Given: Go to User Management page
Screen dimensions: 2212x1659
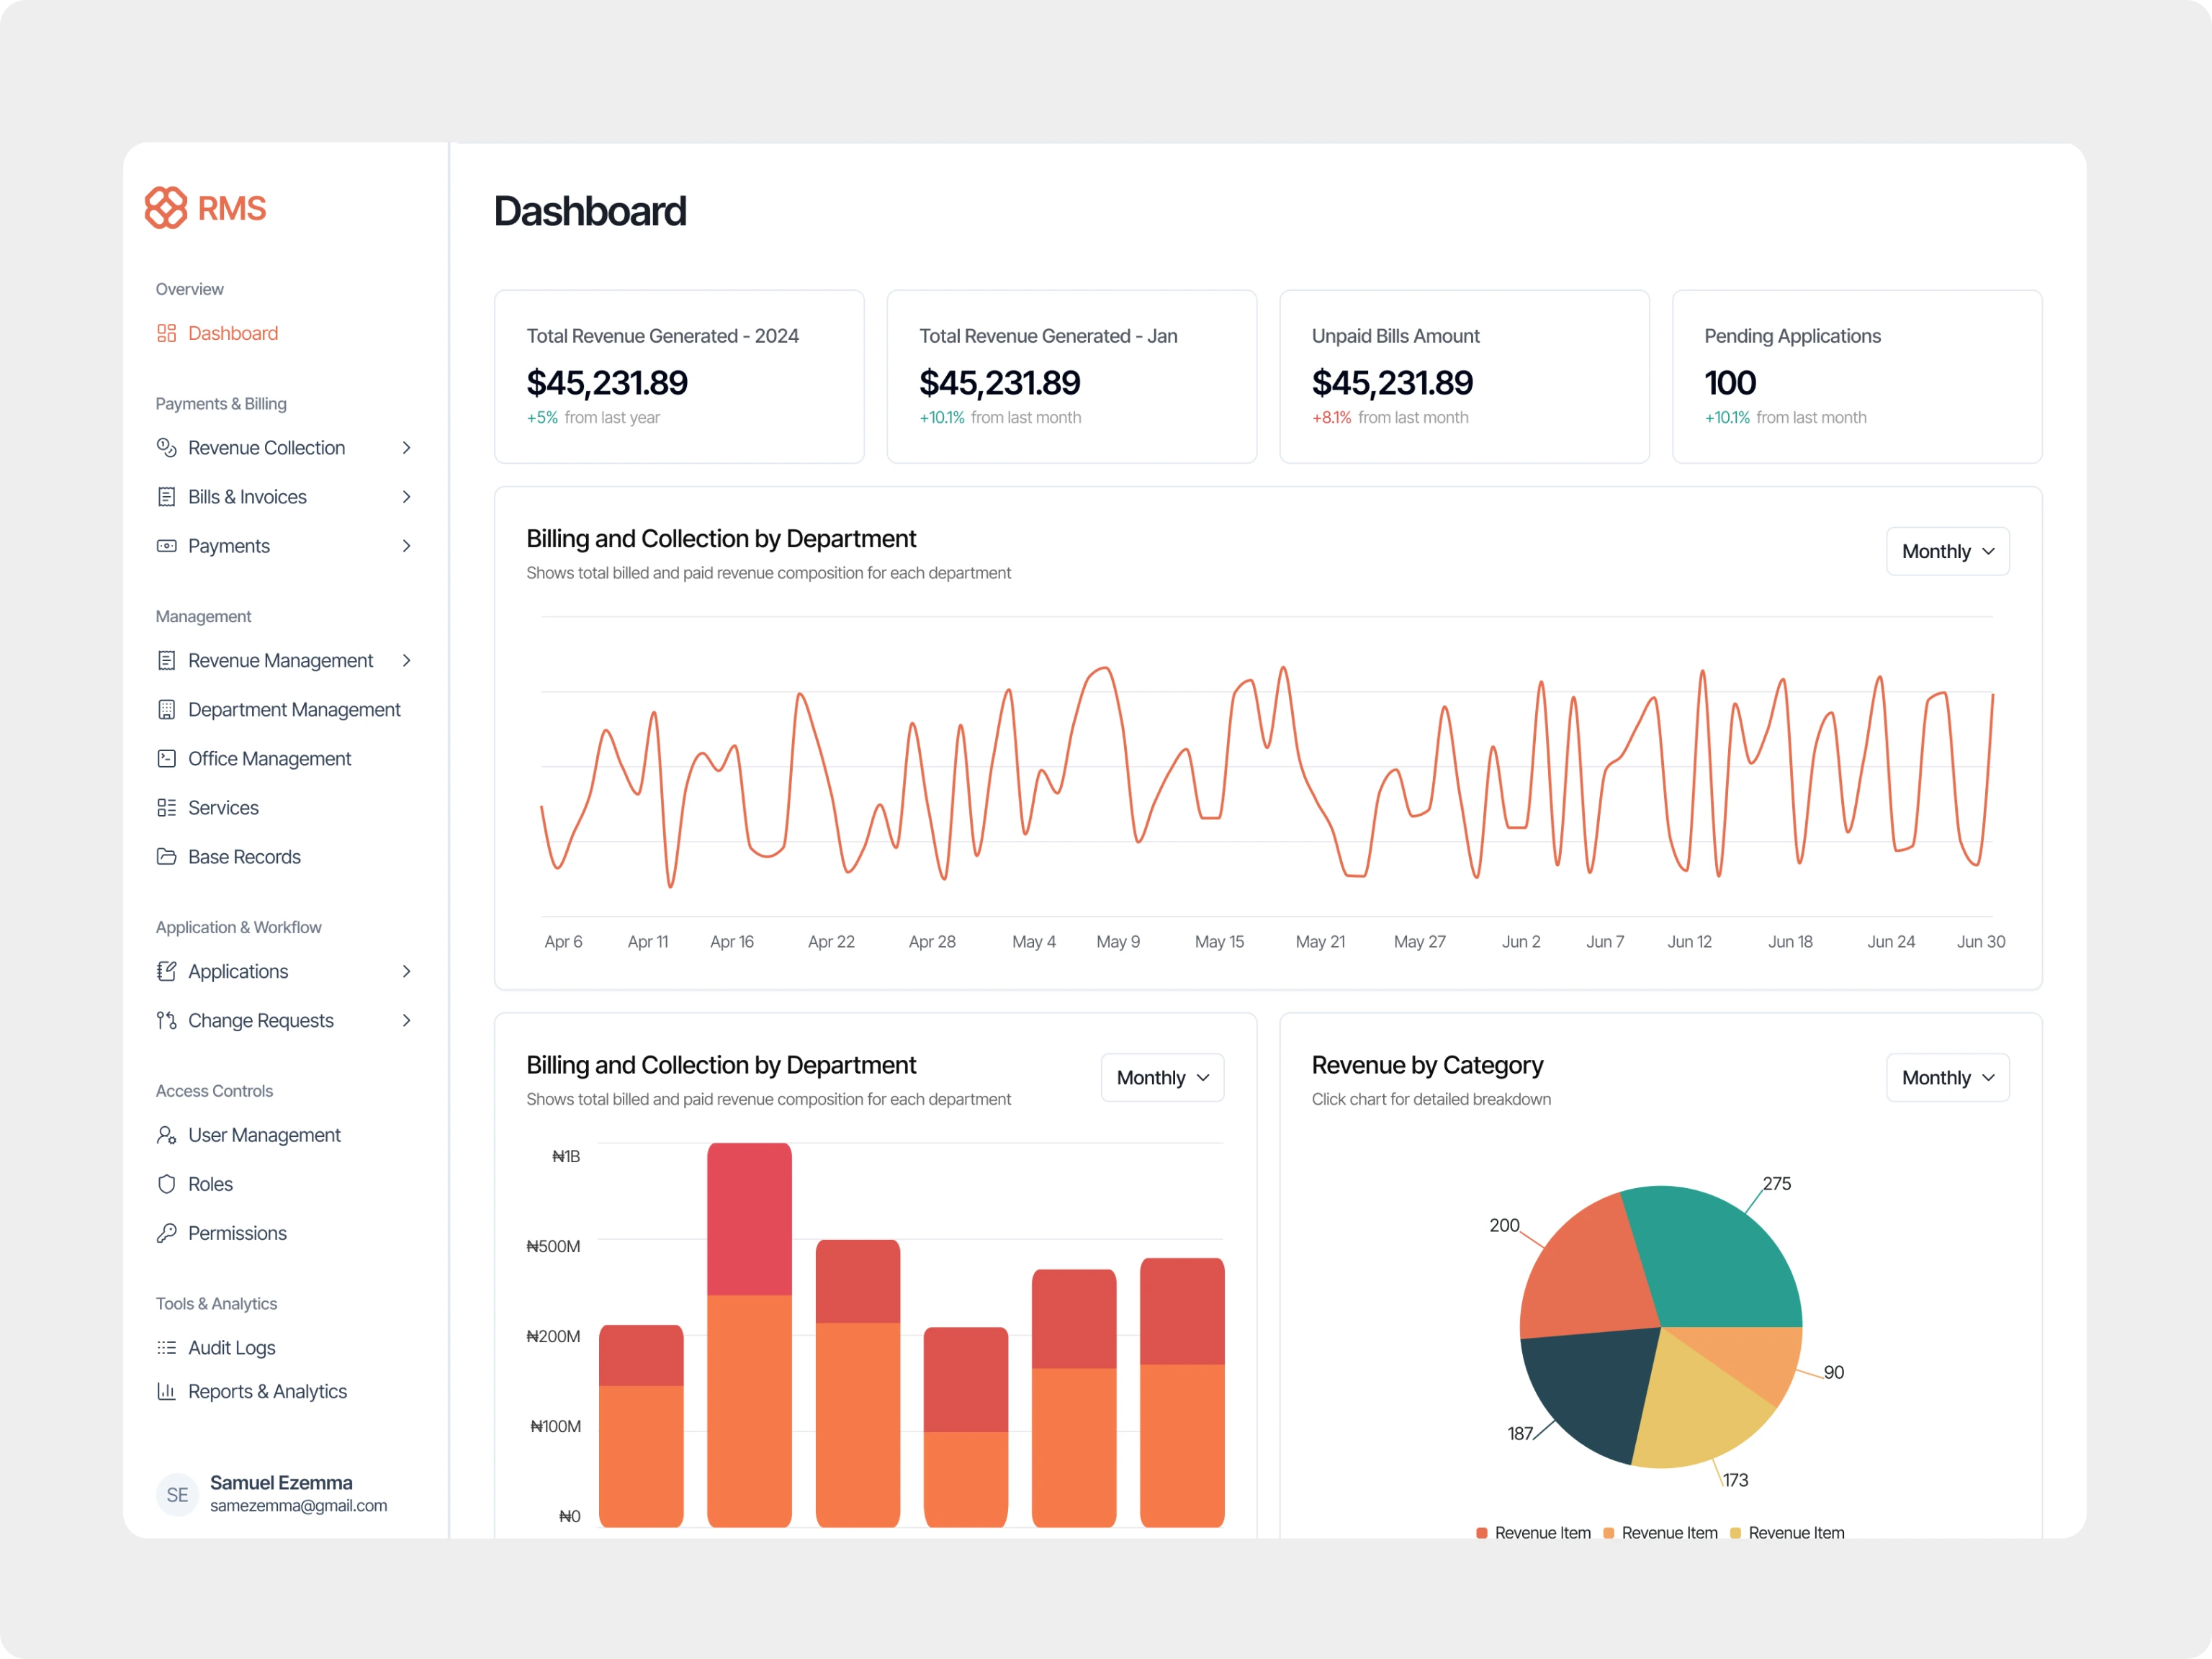Looking at the screenshot, I should [264, 1134].
